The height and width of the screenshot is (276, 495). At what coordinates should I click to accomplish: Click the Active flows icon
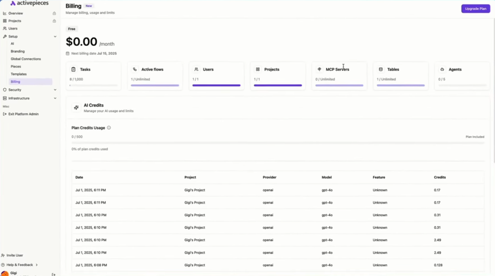tap(135, 70)
